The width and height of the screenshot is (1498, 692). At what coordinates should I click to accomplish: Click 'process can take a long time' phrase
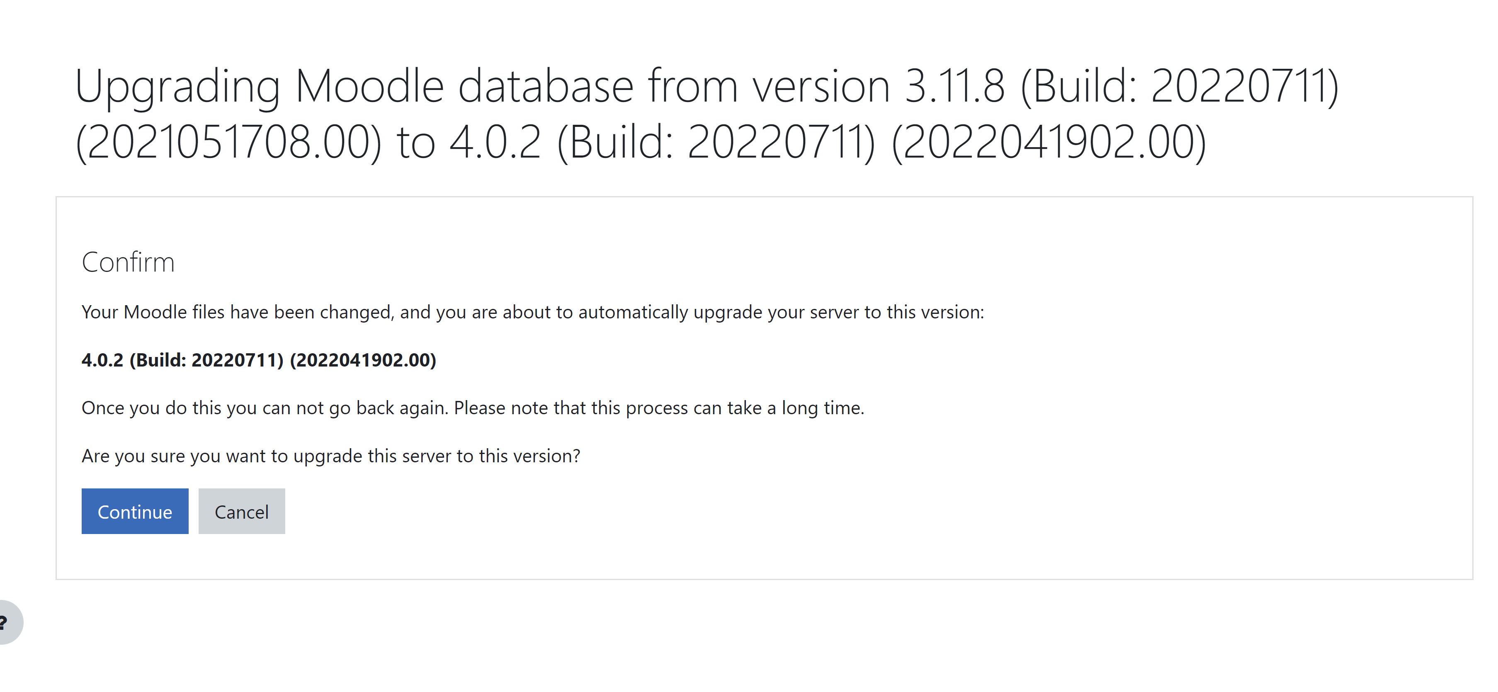click(745, 408)
